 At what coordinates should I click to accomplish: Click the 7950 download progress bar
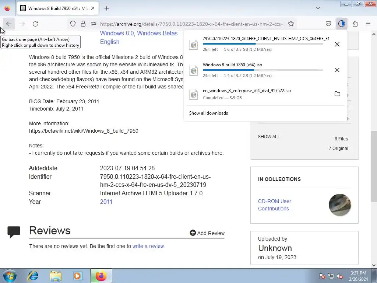[x=263, y=44]
